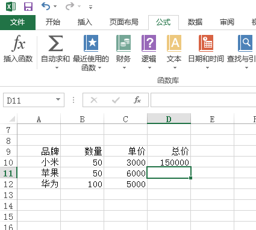
Task: Open the undo history dropdown arrow
Action: (55, 7)
